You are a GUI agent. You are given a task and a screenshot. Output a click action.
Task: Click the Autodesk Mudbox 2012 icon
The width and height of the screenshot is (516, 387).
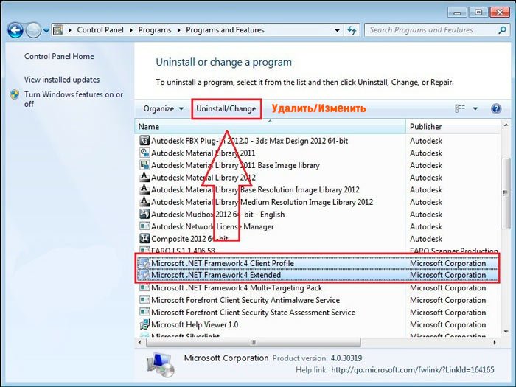[144, 214]
